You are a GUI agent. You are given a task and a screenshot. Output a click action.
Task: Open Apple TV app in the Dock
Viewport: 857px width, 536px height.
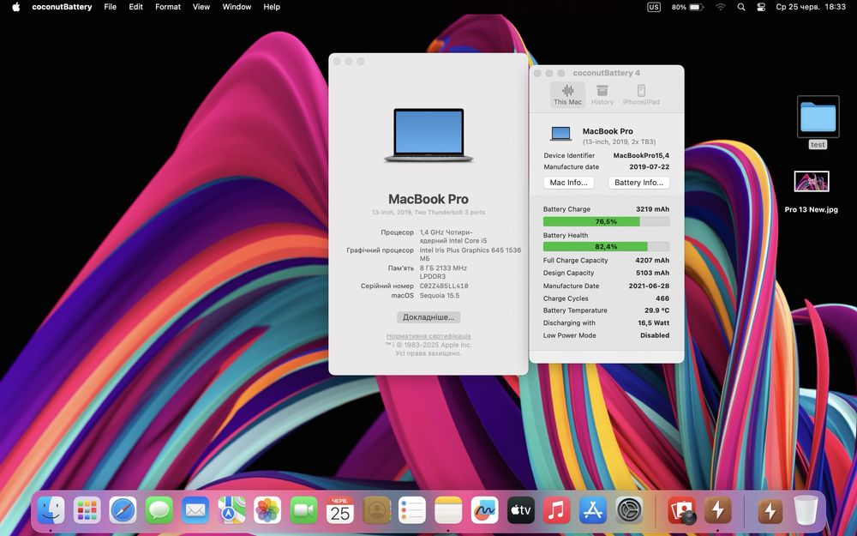click(x=521, y=511)
